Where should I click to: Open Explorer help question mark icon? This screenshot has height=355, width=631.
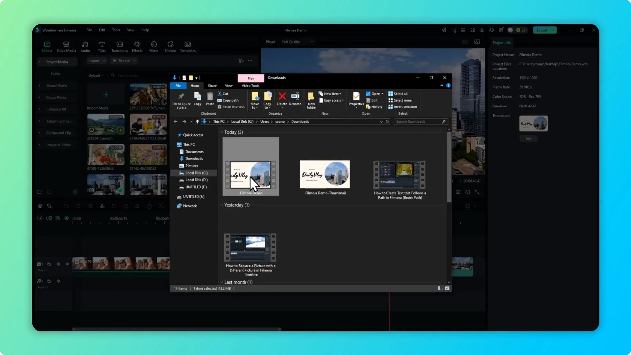coord(448,85)
